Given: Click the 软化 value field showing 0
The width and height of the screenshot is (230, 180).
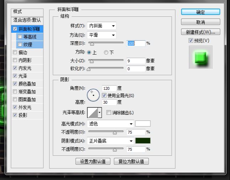Looking at the screenshot, I should click(136, 69).
